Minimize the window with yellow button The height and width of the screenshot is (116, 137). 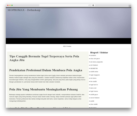click(x=10, y=5)
